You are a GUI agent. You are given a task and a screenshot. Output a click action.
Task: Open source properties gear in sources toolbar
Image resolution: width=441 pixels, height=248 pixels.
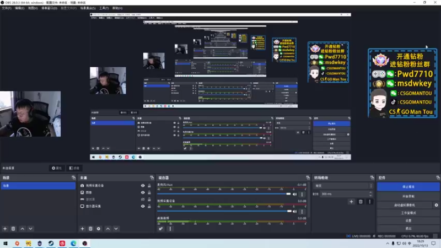pos(99,229)
